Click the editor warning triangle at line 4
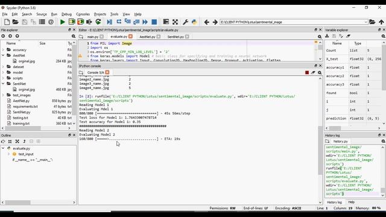386x217 pixels. 80,56
